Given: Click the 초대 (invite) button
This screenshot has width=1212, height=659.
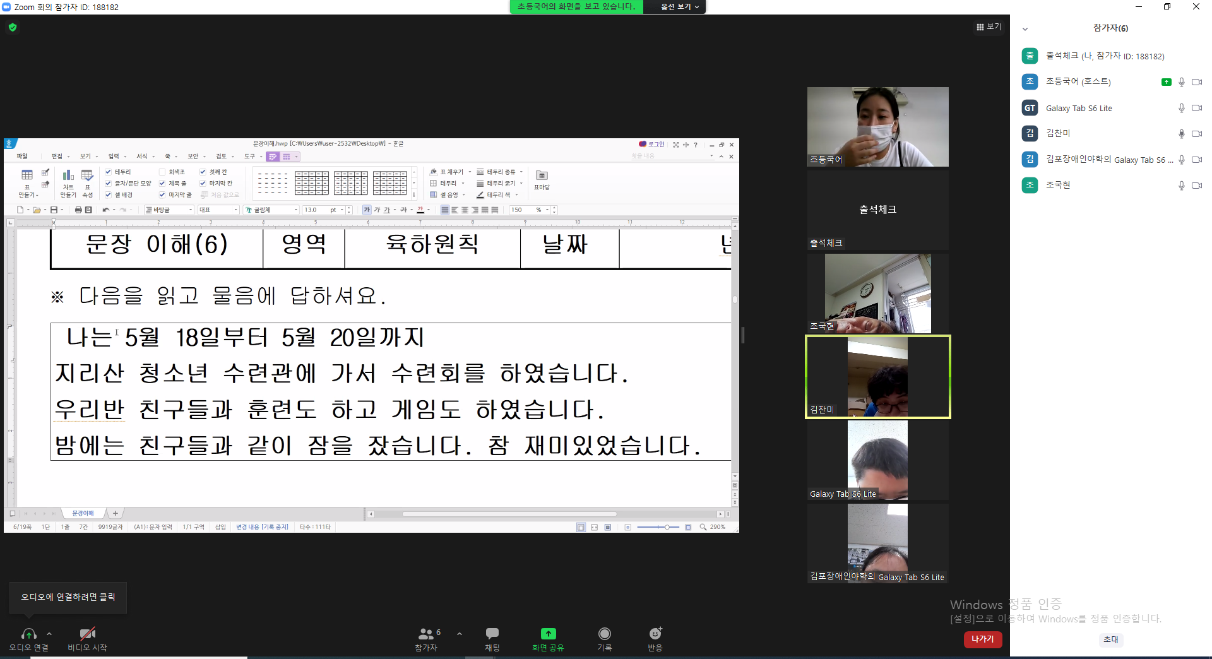Looking at the screenshot, I should pyautogui.click(x=1111, y=639).
